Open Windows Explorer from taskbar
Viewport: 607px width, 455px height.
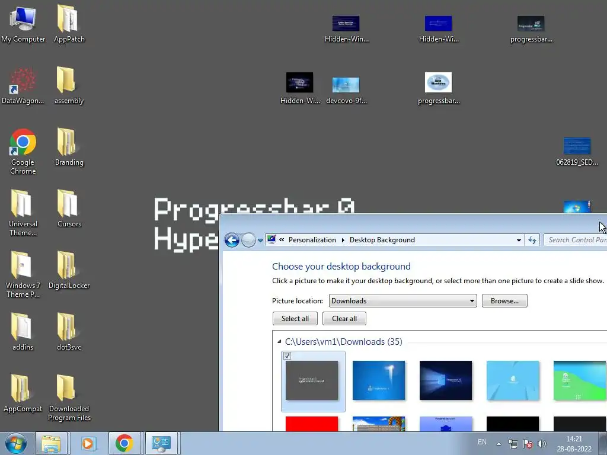51,443
